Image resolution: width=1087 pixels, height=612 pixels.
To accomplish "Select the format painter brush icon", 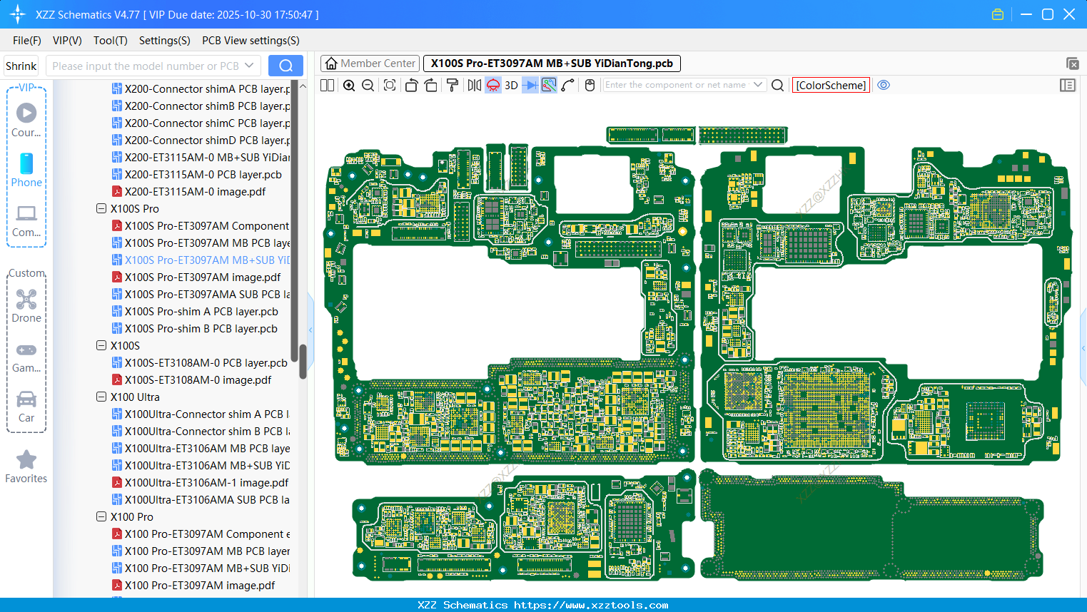I will [453, 86].
